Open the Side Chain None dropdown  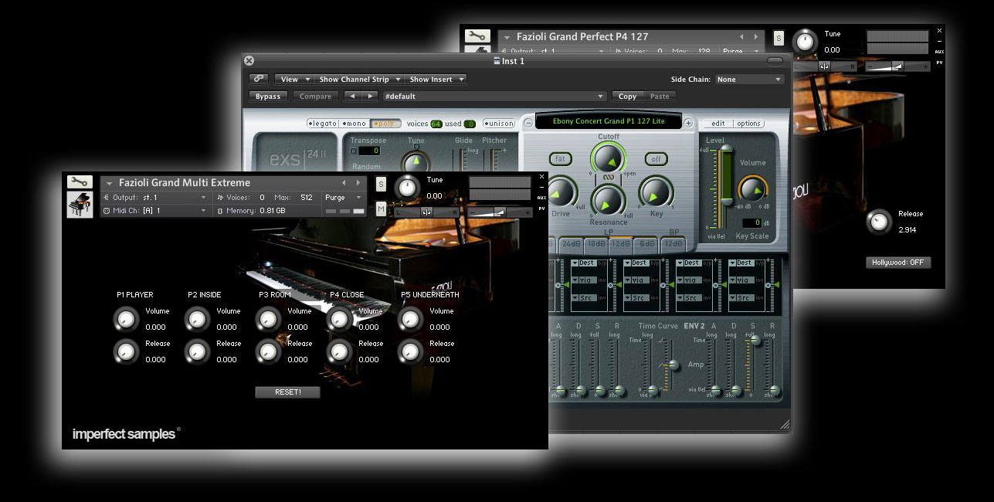point(749,80)
